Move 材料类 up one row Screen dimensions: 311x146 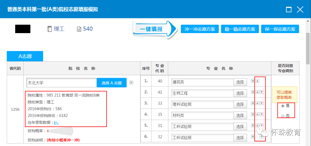(261, 114)
